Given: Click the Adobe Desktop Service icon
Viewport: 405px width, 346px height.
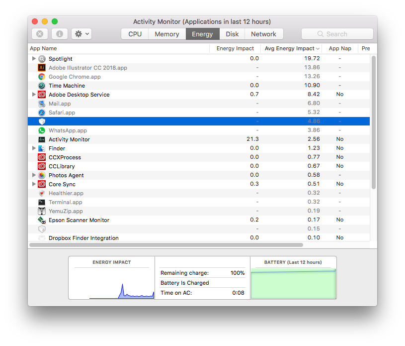Looking at the screenshot, I should point(42,95).
